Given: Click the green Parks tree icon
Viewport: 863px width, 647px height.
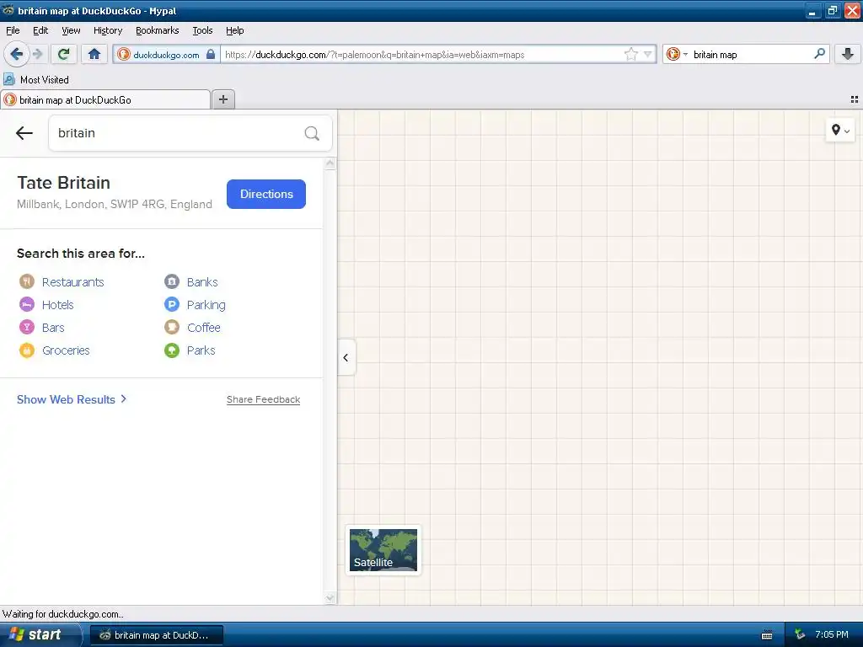Looking at the screenshot, I should (172, 350).
